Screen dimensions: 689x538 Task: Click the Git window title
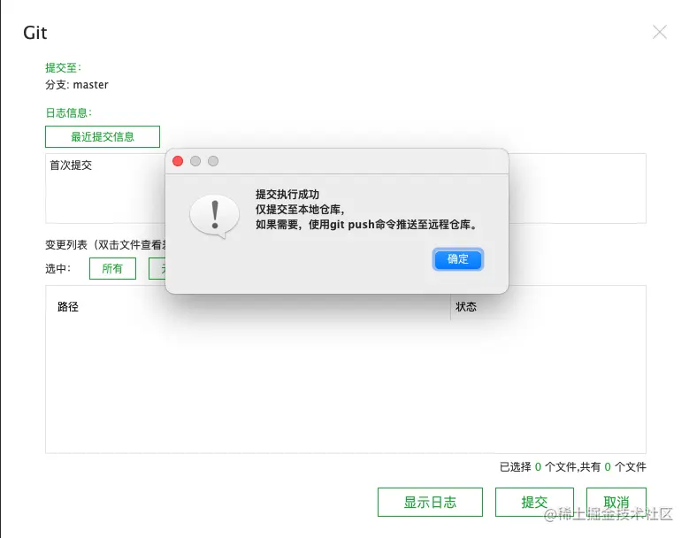35,33
